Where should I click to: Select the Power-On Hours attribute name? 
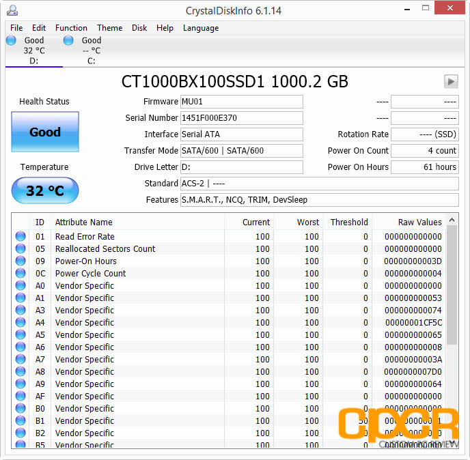85,261
